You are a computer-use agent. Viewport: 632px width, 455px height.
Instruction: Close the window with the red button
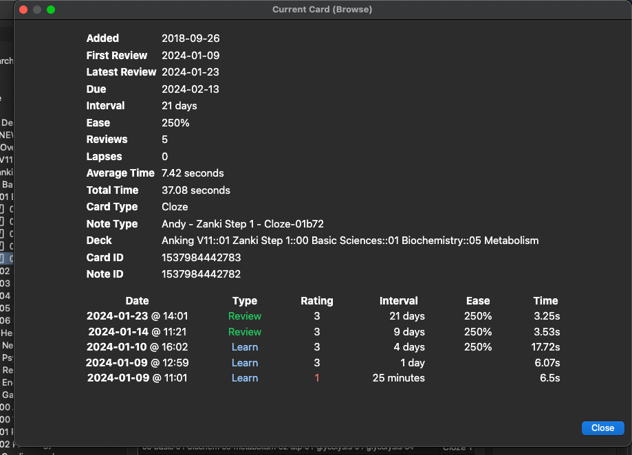(x=23, y=10)
